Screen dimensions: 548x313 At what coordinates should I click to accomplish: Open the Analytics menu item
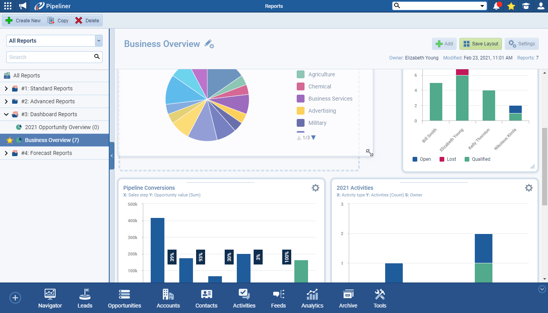pyautogui.click(x=312, y=299)
